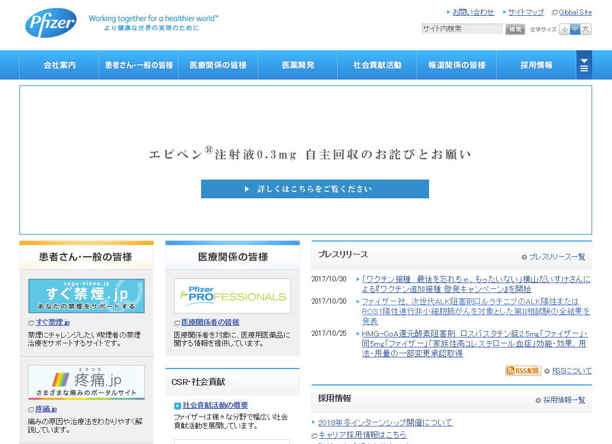Click the blue arrow icon before 社会貢献活動の概要
This screenshot has width=612, height=444.
[x=178, y=406]
